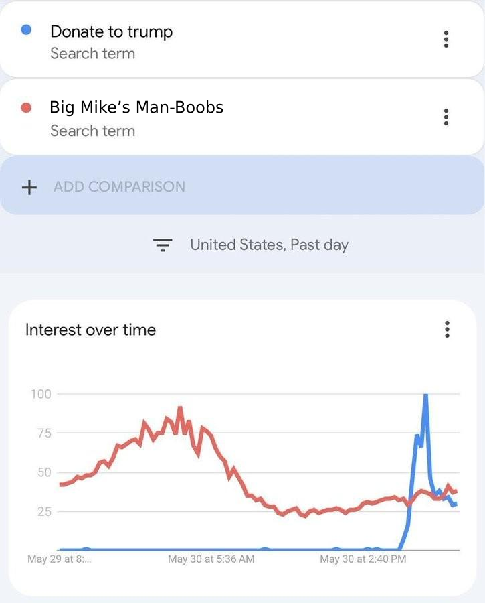This screenshot has height=603, width=485.
Task: Click the plus icon to add comparison
Action: pyautogui.click(x=29, y=187)
